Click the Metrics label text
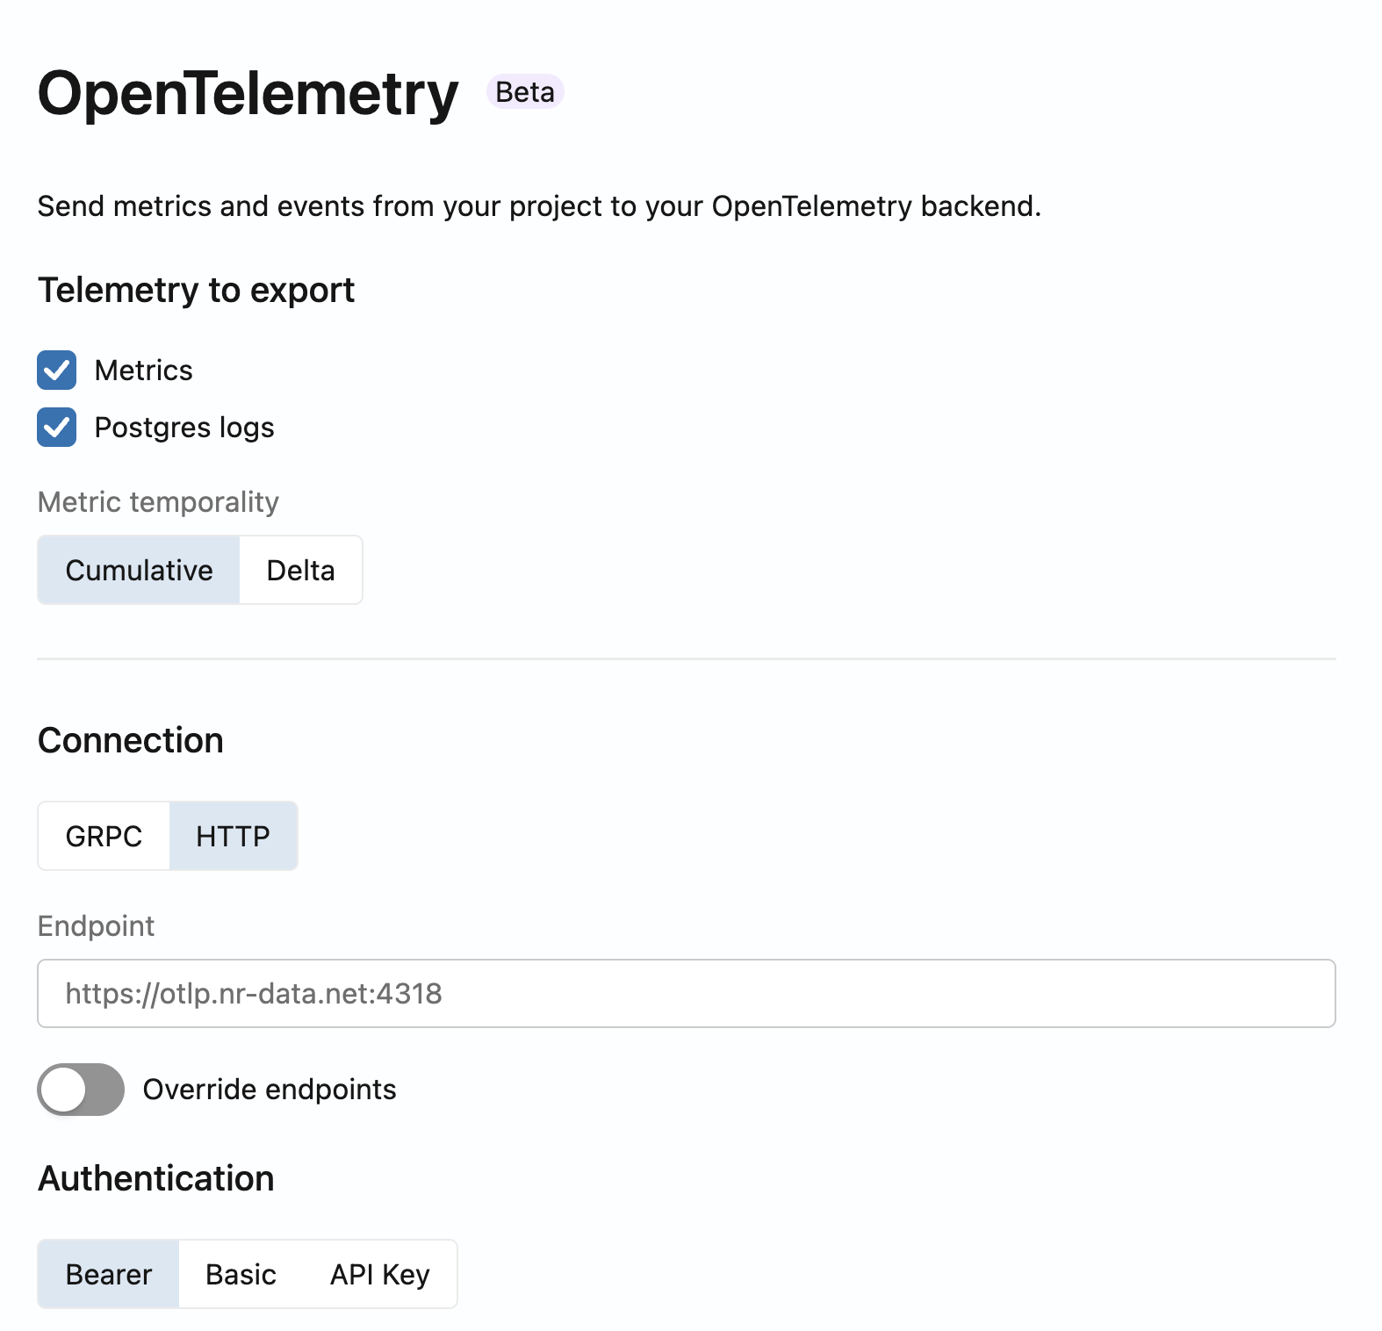Image resolution: width=1382 pixels, height=1331 pixels. pos(143,371)
